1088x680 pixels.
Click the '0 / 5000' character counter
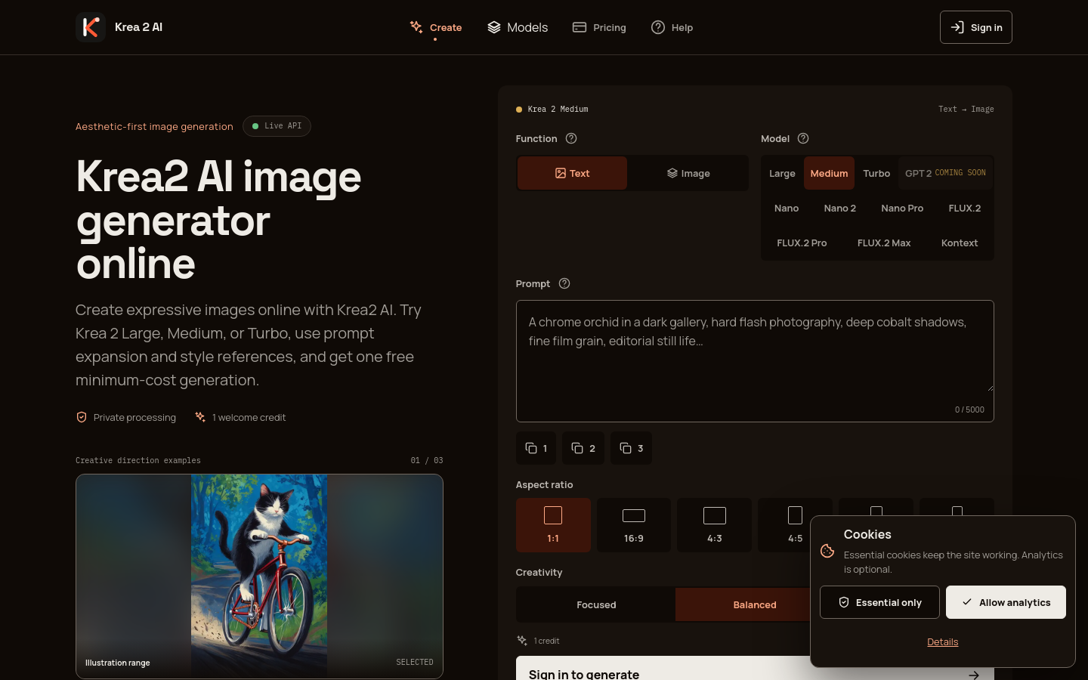point(969,410)
